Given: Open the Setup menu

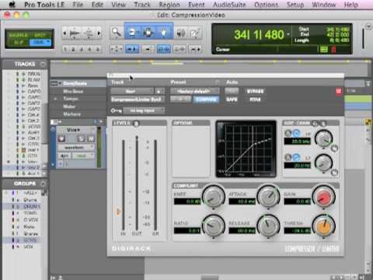Looking at the screenshot, I should point(295,5).
